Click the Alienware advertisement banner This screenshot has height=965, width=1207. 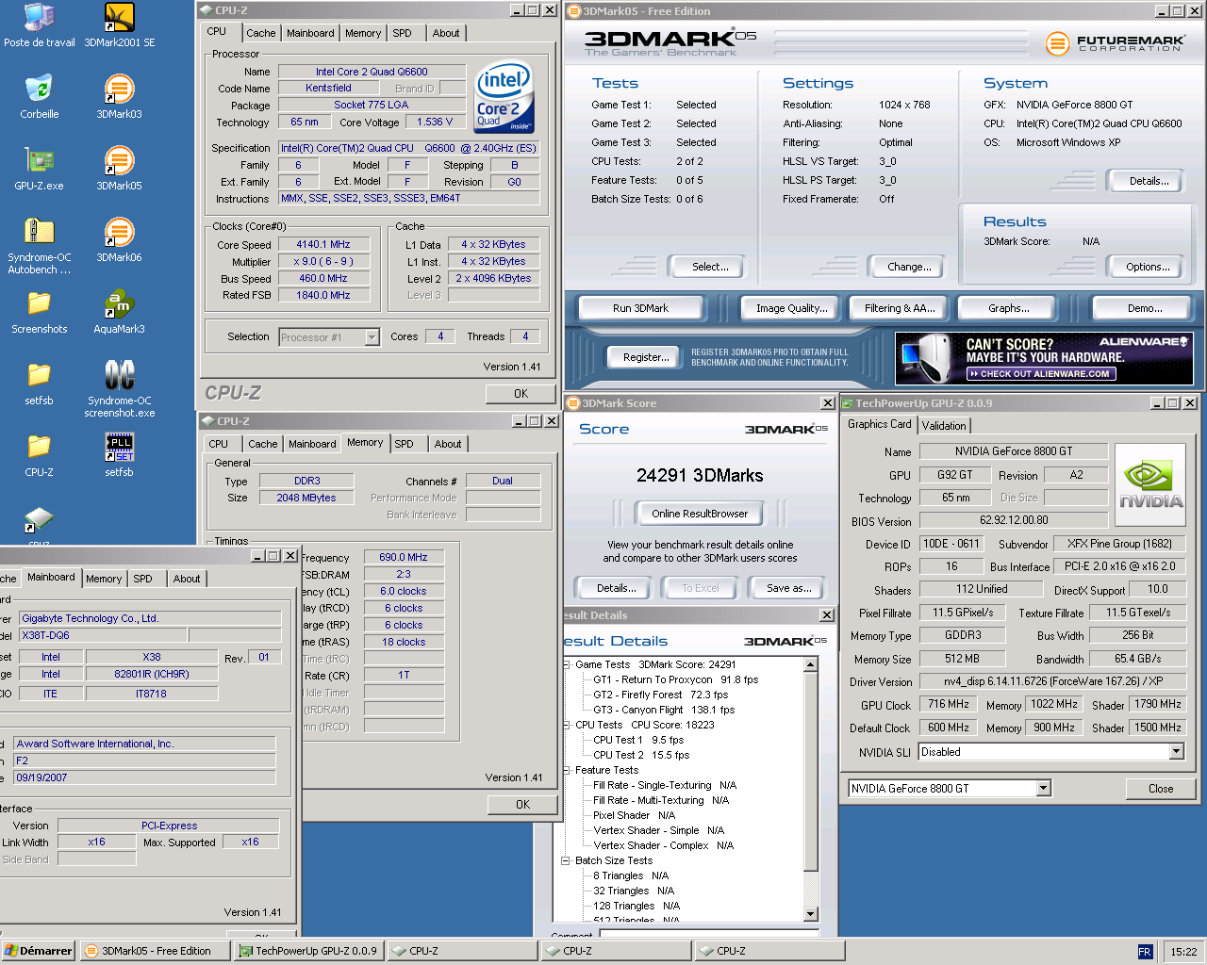(1044, 358)
